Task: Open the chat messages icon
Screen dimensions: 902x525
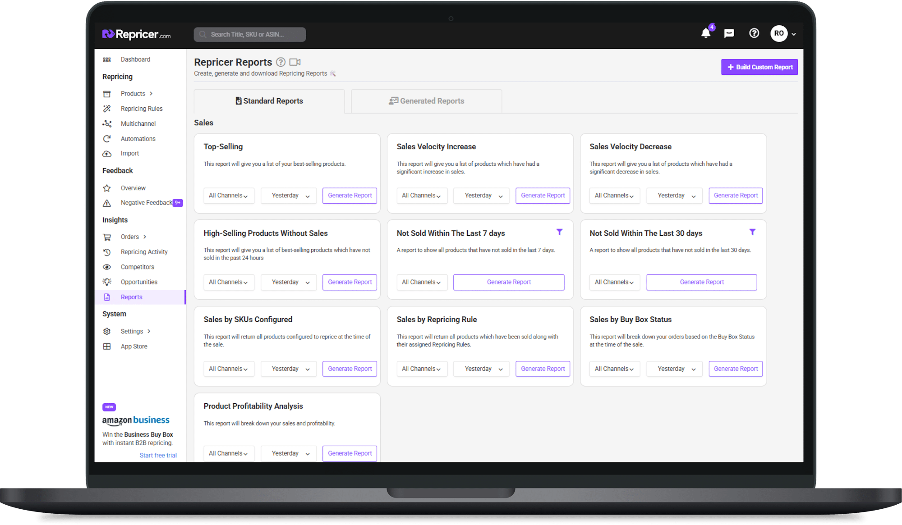Action: click(729, 33)
